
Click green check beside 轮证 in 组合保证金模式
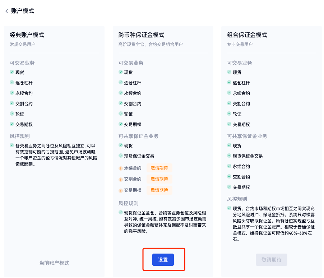(x=229, y=114)
